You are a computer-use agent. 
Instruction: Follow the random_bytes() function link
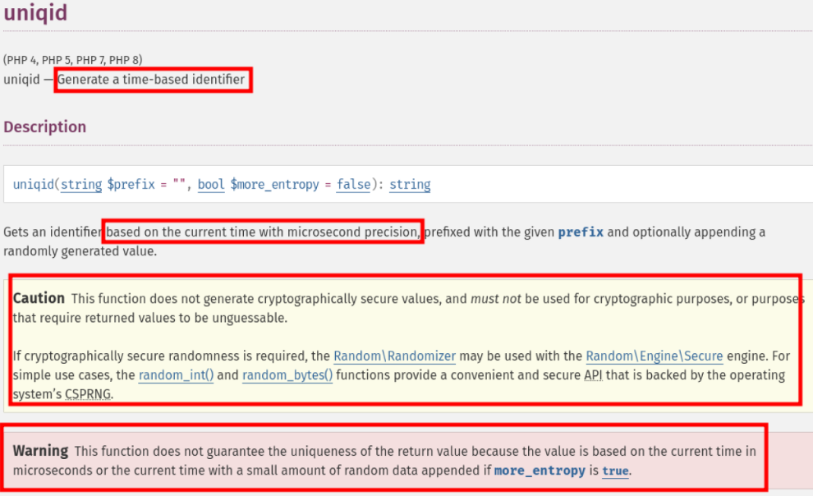coord(287,375)
